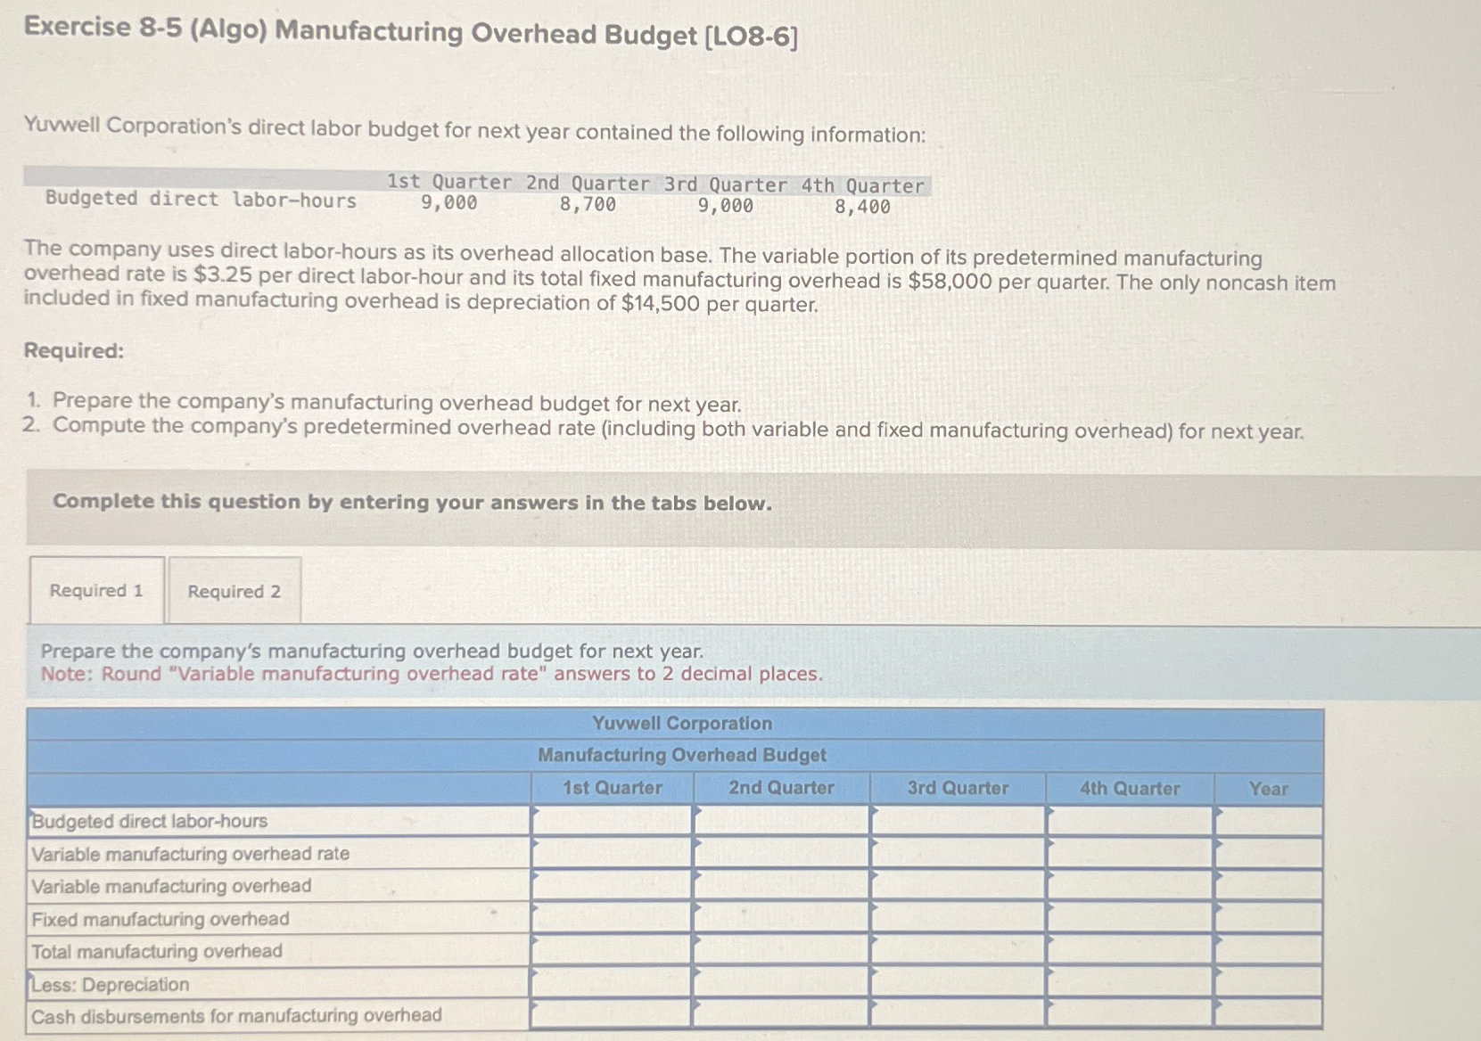1481x1041 pixels.
Task: Click Cash disbursements for manufacturing overhead label
Action: 236,1016
